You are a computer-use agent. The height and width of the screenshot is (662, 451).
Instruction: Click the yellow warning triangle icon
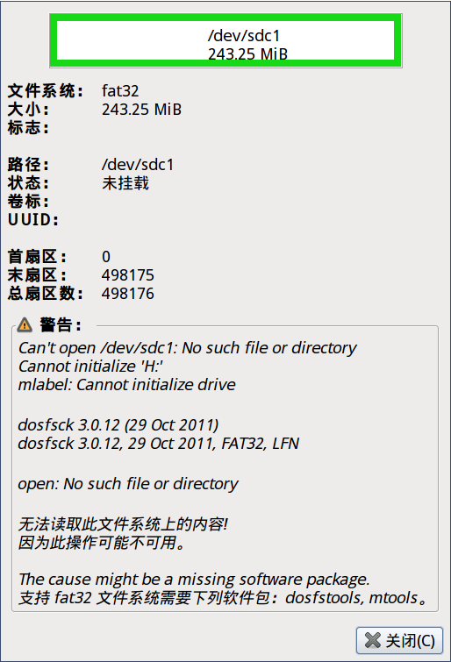click(x=25, y=325)
